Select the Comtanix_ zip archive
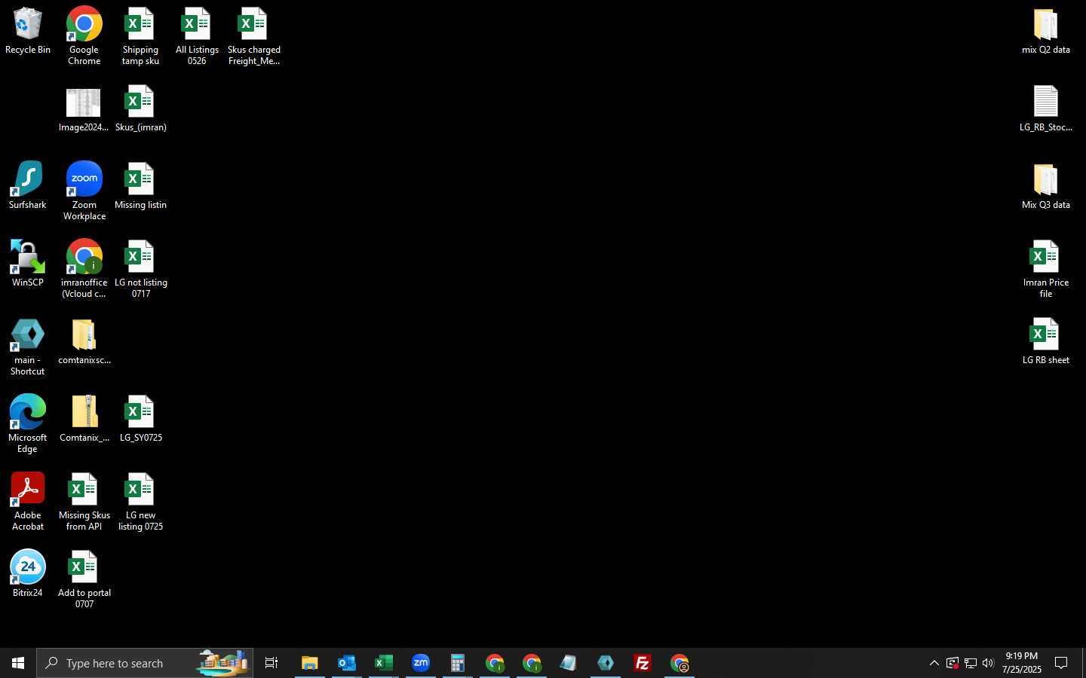 84,419
